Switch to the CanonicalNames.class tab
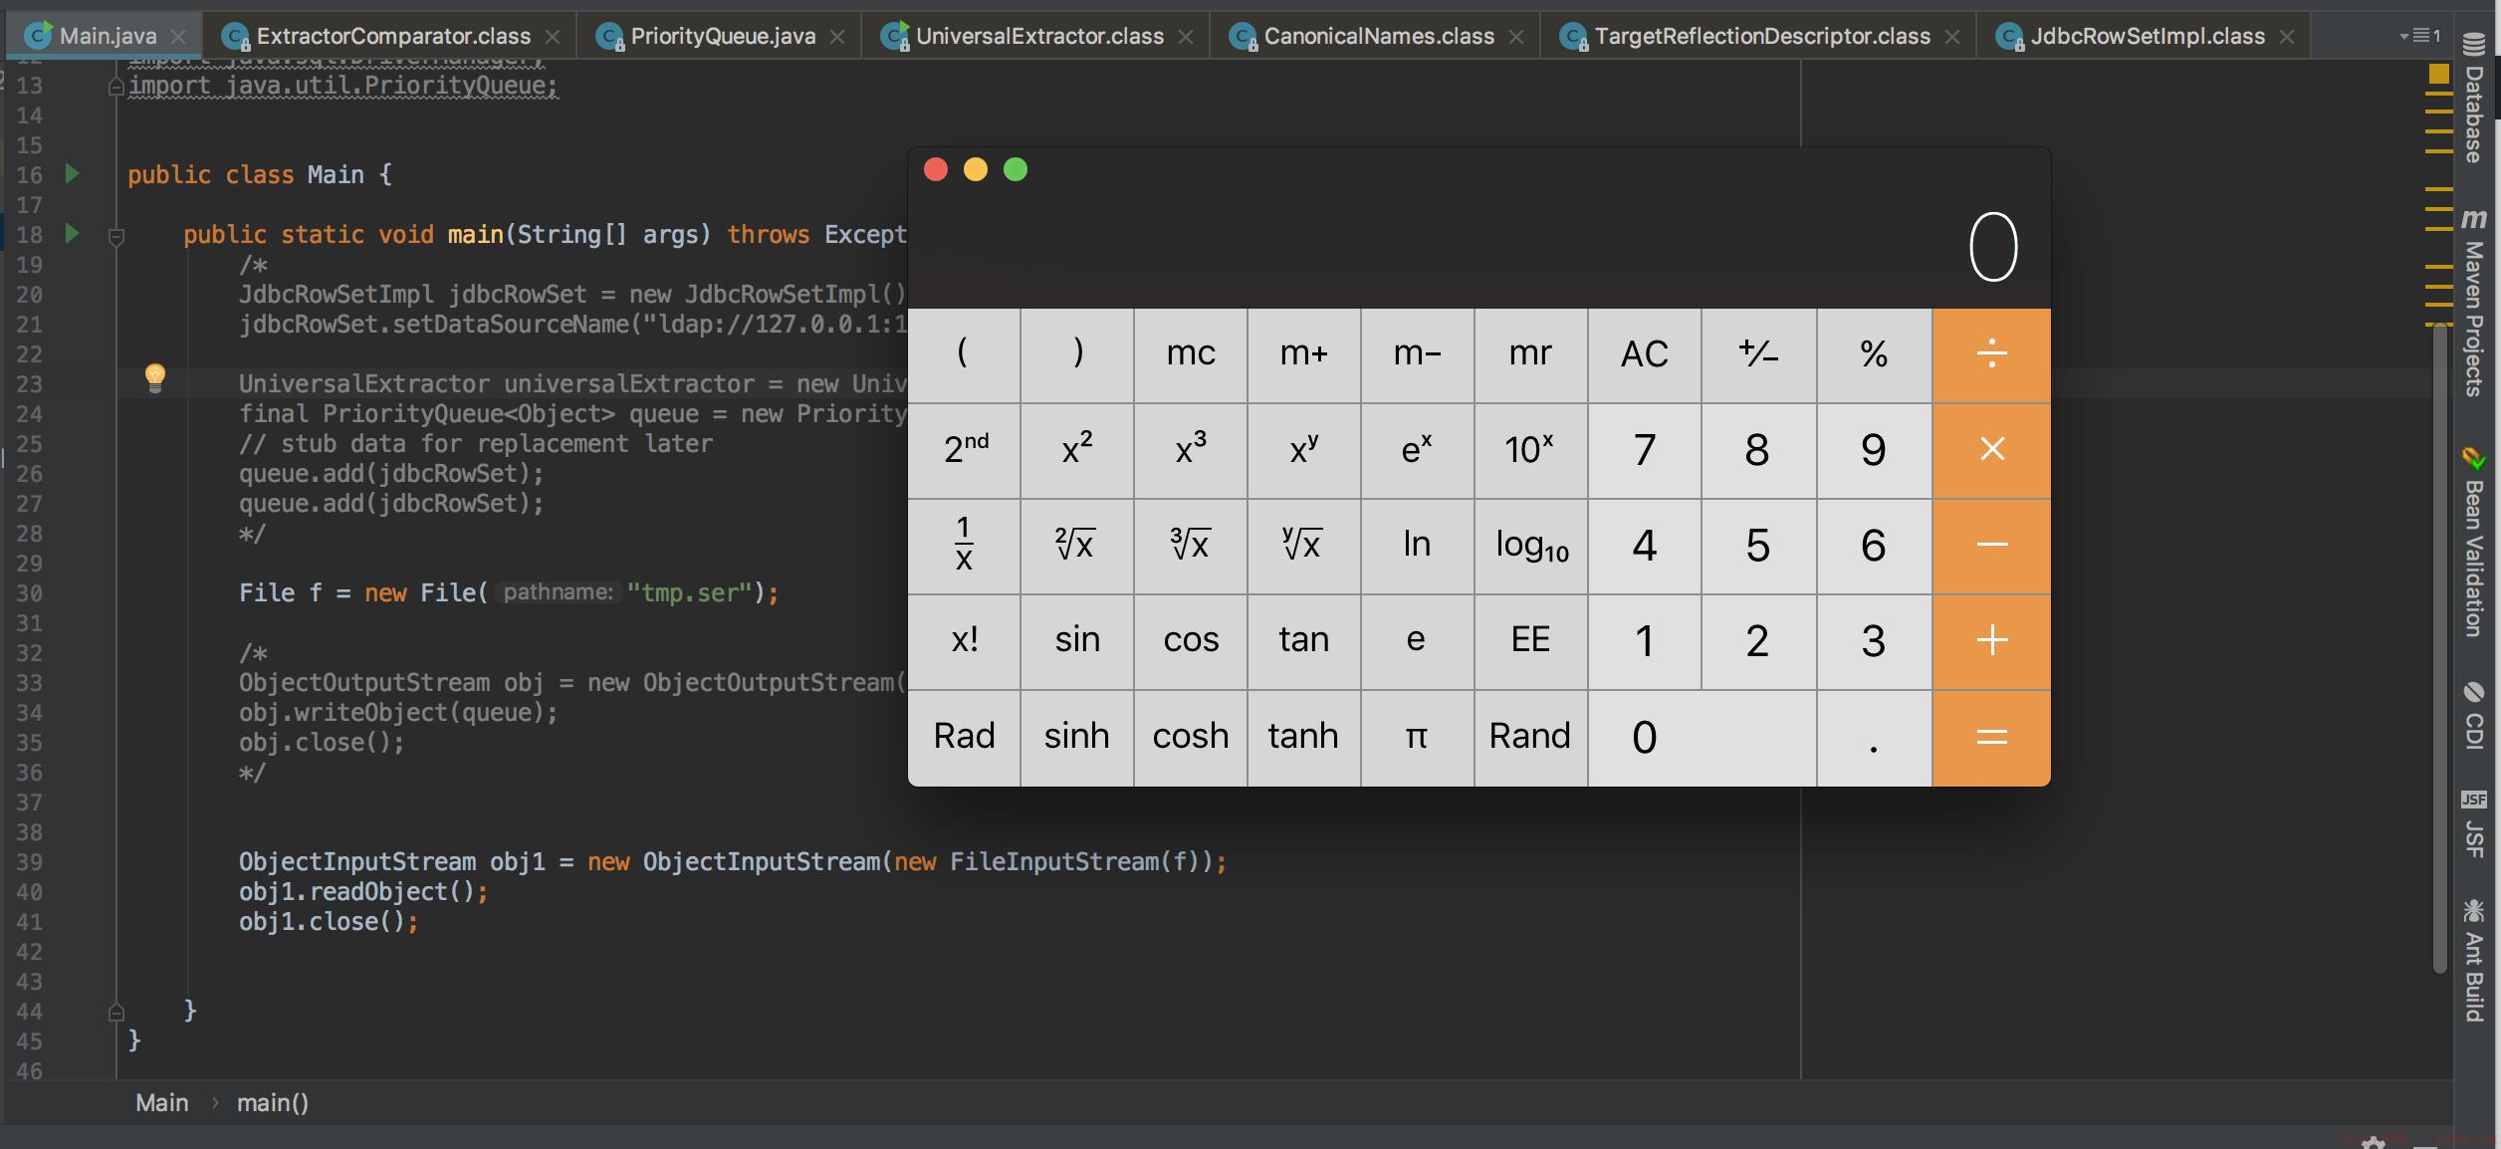Viewport: 2501px width, 1149px height. (x=1379, y=37)
